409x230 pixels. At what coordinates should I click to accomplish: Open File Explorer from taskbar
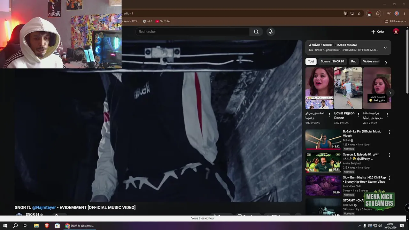(36, 226)
